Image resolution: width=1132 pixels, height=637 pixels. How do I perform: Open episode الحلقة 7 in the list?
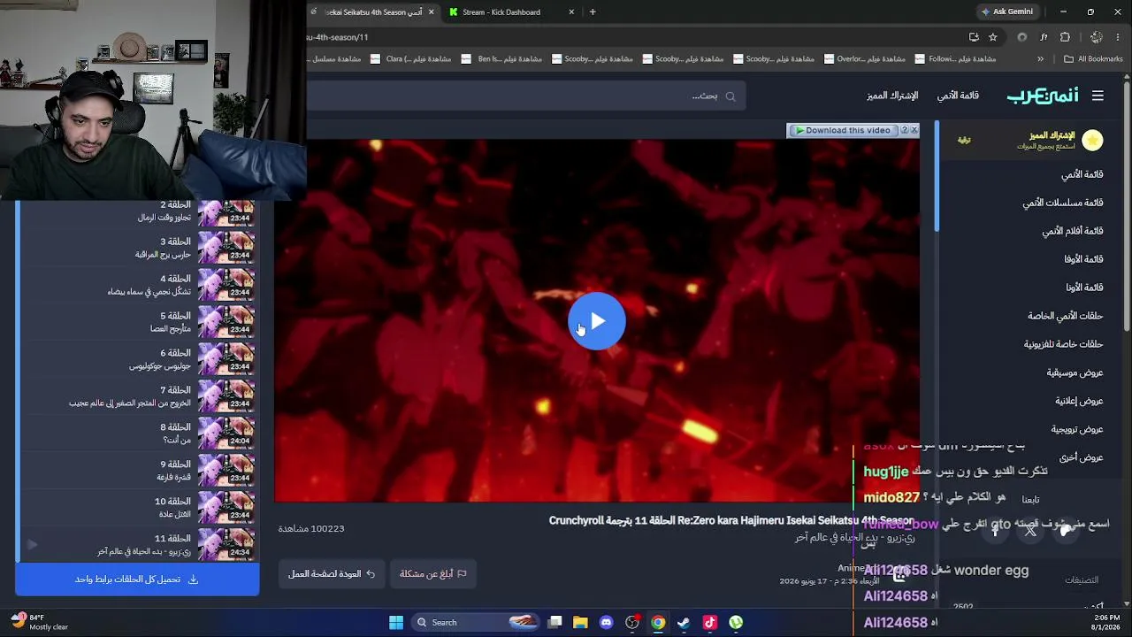(138, 396)
